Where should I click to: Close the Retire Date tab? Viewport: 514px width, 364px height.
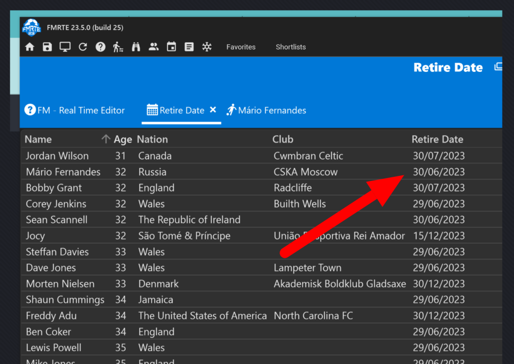[x=213, y=110]
